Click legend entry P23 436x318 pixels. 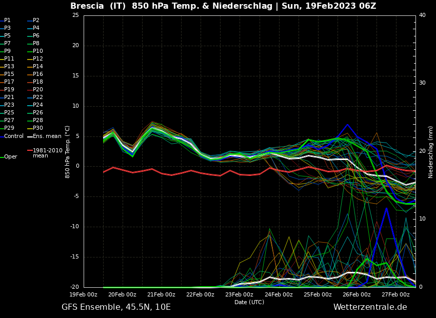tap(9, 105)
